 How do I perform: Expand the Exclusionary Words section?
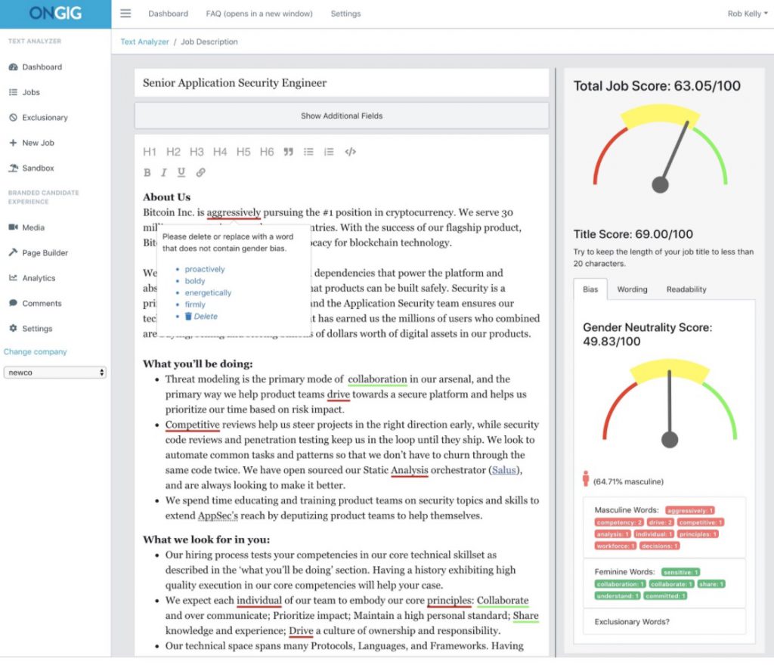pyautogui.click(x=664, y=622)
